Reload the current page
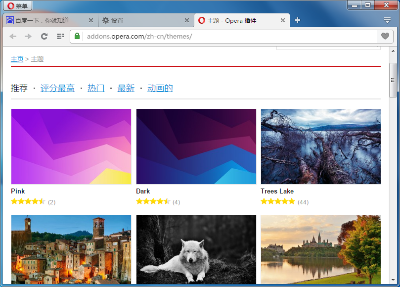The width and height of the screenshot is (400, 287). 44,36
